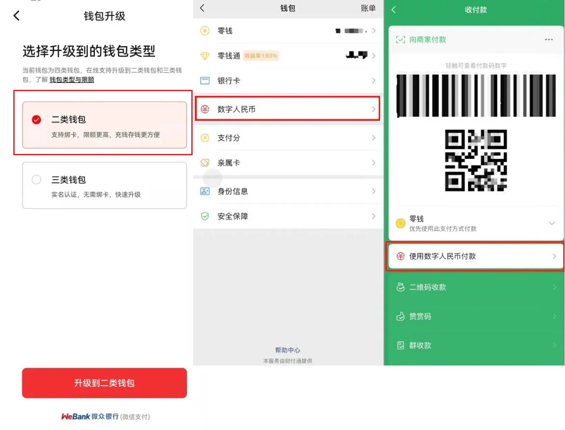Tap the 升级到二类钱包 red button
The width and height of the screenshot is (565, 430).
(x=104, y=383)
